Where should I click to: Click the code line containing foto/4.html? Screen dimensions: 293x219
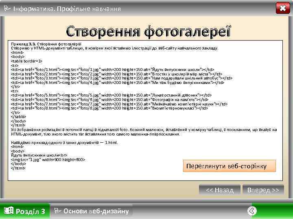pyautogui.click(x=118, y=82)
